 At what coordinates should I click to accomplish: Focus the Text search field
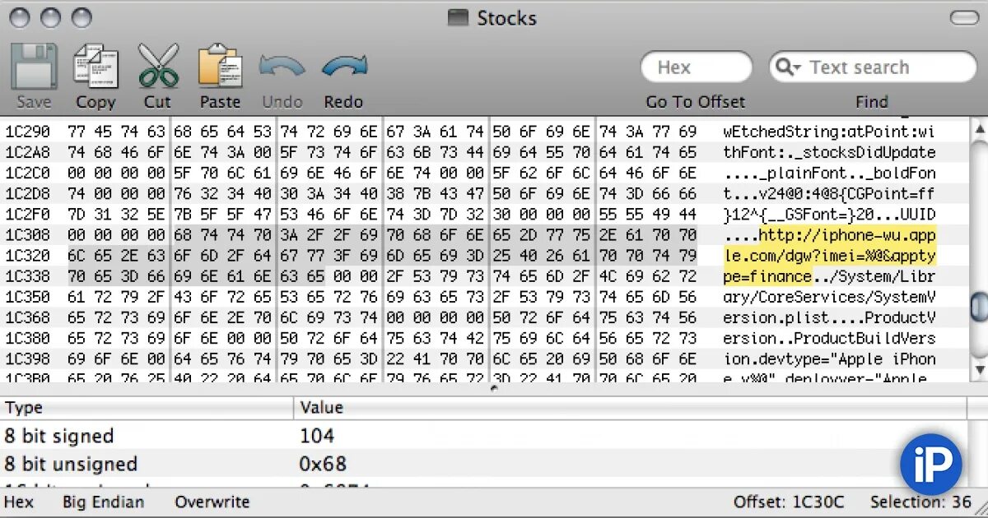(x=873, y=67)
